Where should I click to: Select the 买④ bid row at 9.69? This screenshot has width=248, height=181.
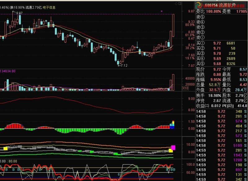[221, 58]
